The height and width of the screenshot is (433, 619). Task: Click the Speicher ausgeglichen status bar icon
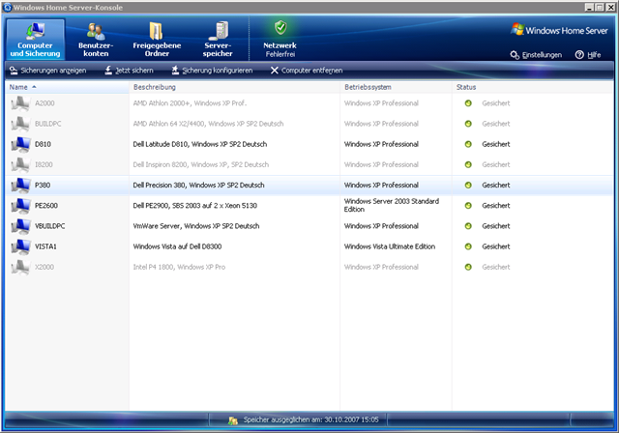(x=232, y=421)
